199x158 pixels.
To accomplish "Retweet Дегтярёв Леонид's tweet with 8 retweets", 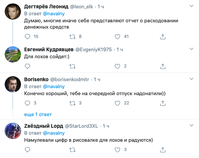I will (x=72, y=37).
